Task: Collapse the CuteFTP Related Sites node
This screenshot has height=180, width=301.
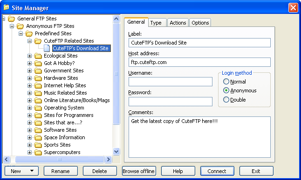Action: pos(29,41)
